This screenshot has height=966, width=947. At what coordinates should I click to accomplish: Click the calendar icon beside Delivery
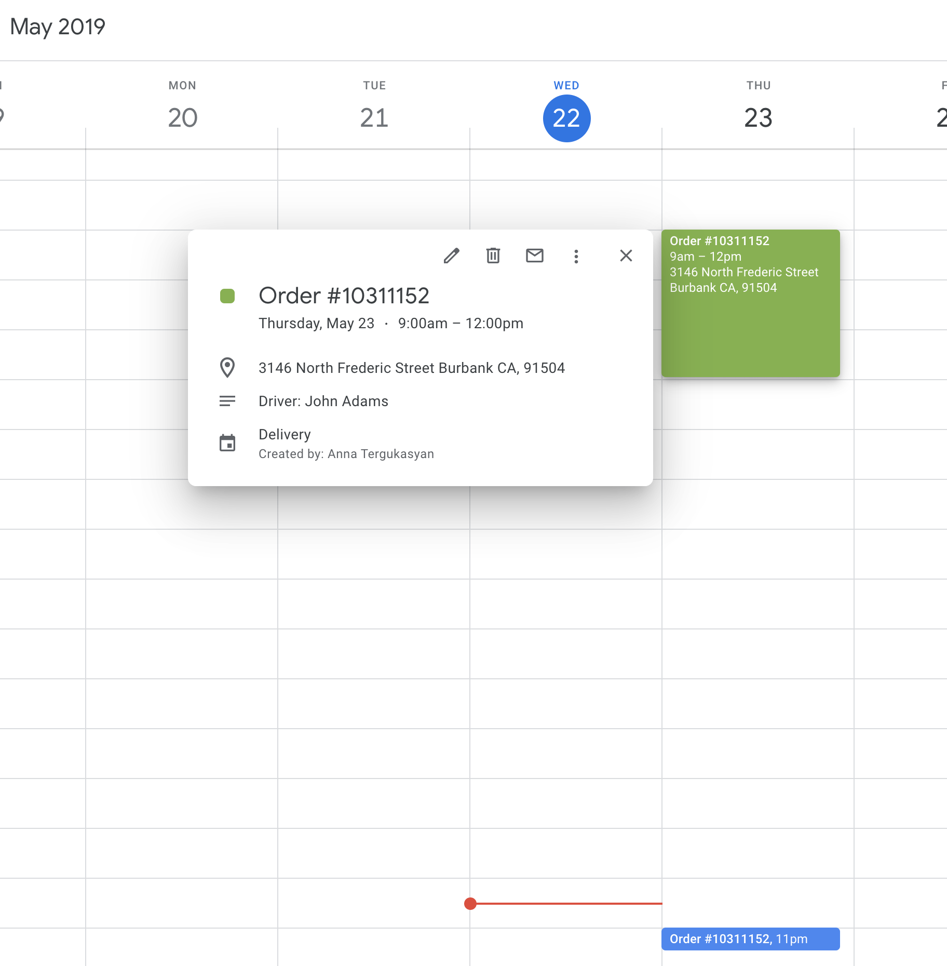point(227,443)
